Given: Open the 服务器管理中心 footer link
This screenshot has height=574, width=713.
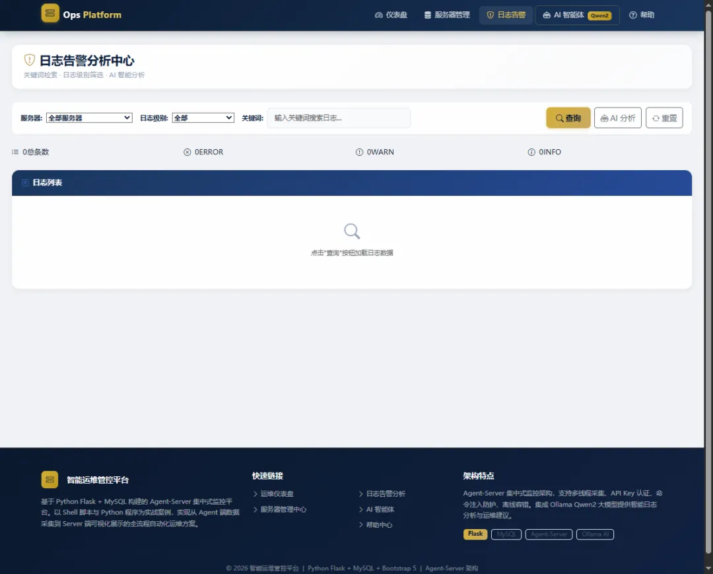Looking at the screenshot, I should 283,509.
